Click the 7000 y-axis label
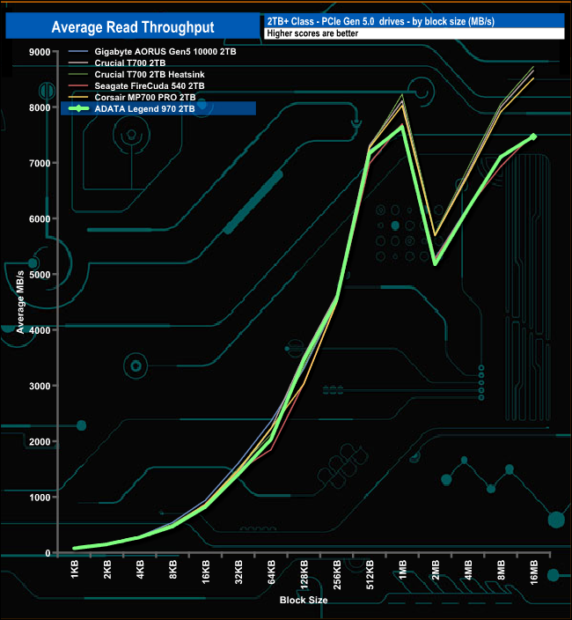Viewport: 572px width, 620px height. click(40, 163)
